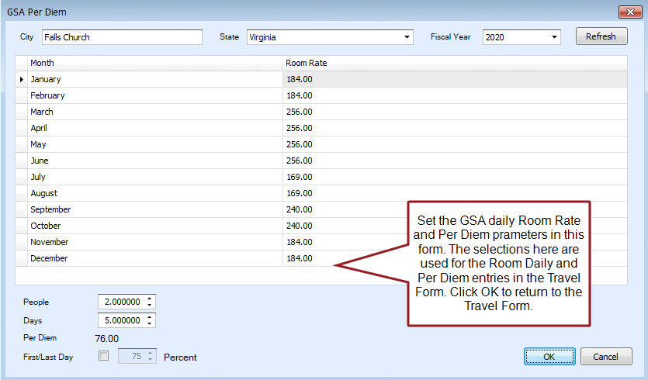Click the December room rate 184.00
Screen dimensions: 648x380
pos(300,258)
